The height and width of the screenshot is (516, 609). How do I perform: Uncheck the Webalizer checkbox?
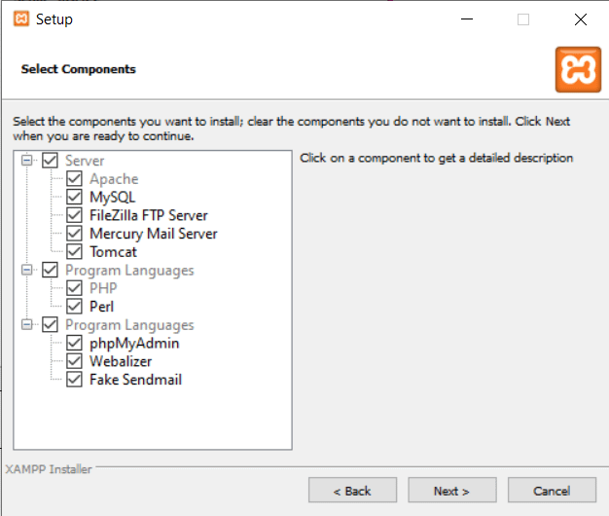point(74,361)
